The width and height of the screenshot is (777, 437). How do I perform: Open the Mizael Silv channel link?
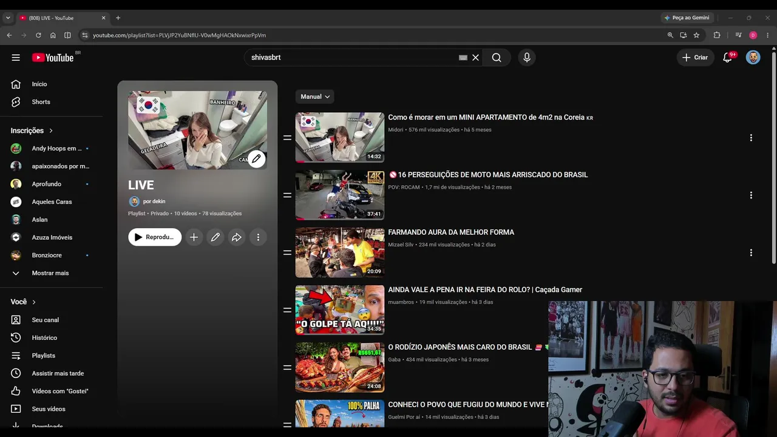[x=401, y=245]
